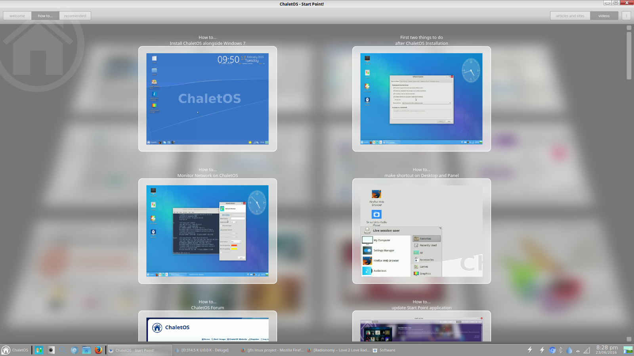Image resolution: width=634 pixels, height=356 pixels.
Task: Open the recomended tab
Action: point(75,16)
